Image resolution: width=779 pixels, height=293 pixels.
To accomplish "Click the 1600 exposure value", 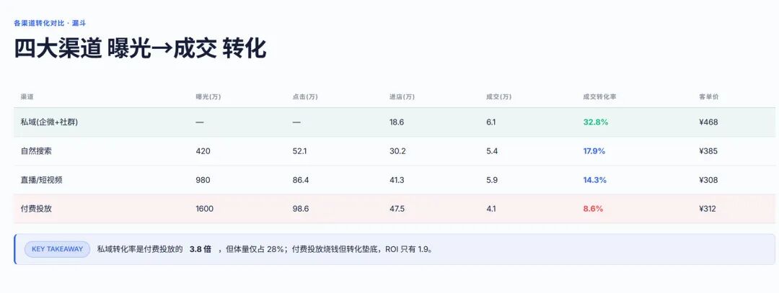I will coord(205,209).
